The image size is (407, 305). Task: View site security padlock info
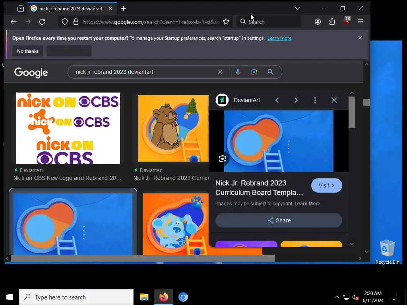[76, 22]
